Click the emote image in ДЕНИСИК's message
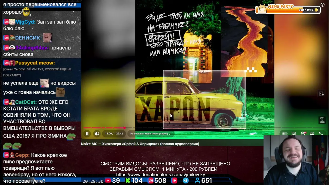 [48, 38]
